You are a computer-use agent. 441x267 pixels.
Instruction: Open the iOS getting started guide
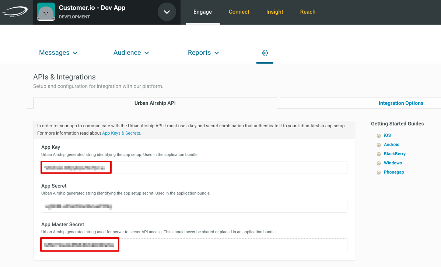(387, 135)
